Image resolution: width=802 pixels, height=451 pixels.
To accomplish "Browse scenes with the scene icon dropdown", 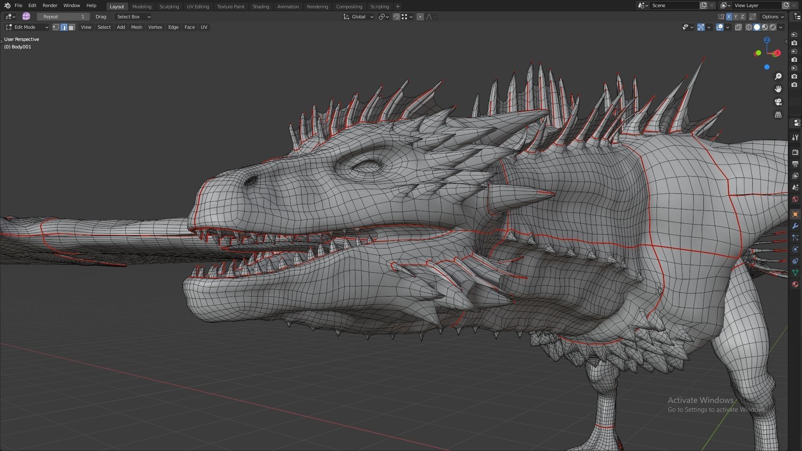I will [643, 5].
